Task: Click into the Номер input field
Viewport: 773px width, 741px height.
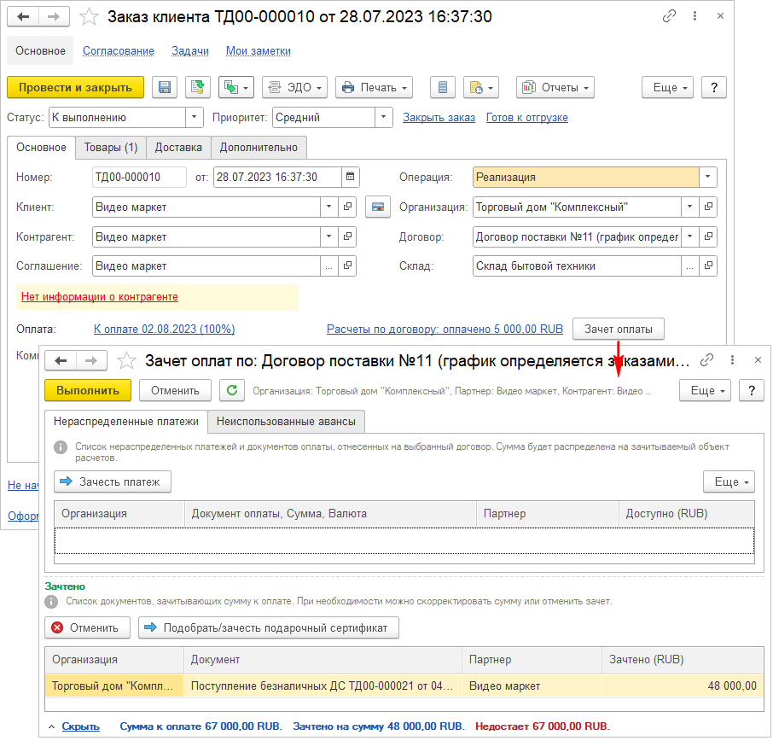Action: (x=139, y=177)
